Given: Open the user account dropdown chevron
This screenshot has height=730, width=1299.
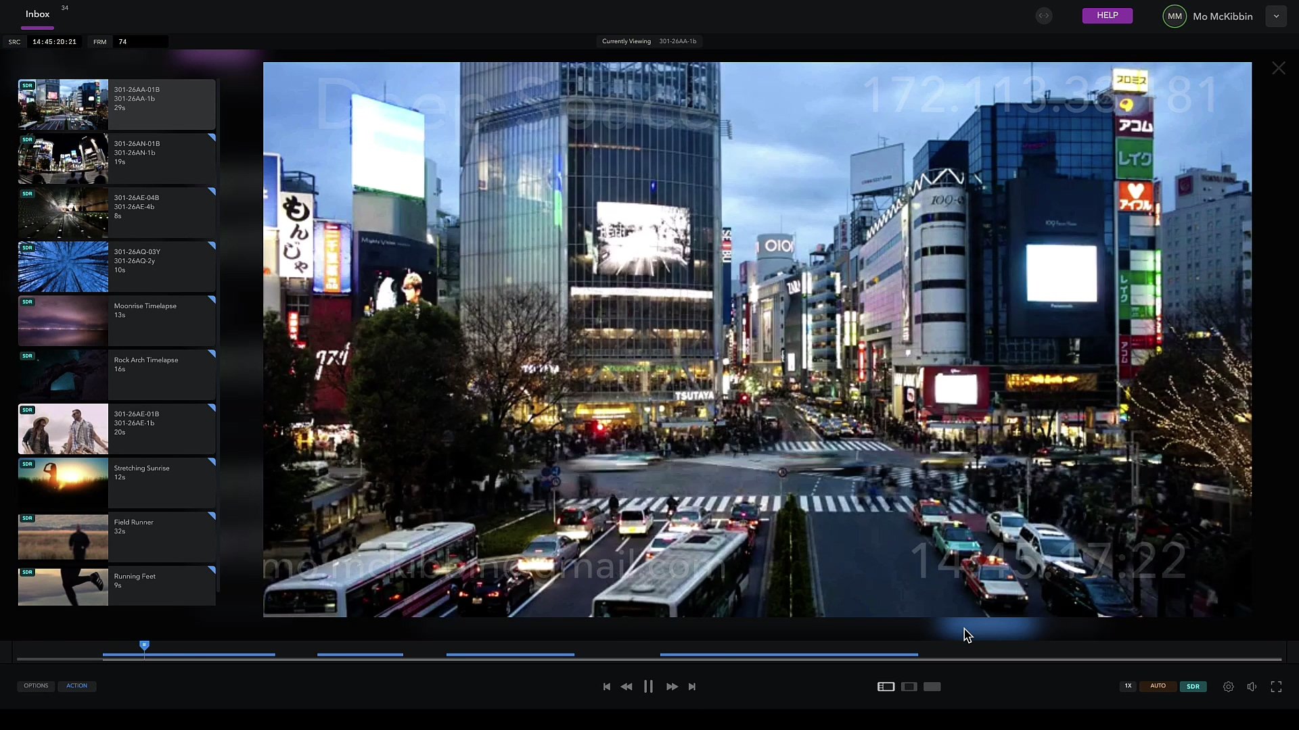Looking at the screenshot, I should point(1277,16).
